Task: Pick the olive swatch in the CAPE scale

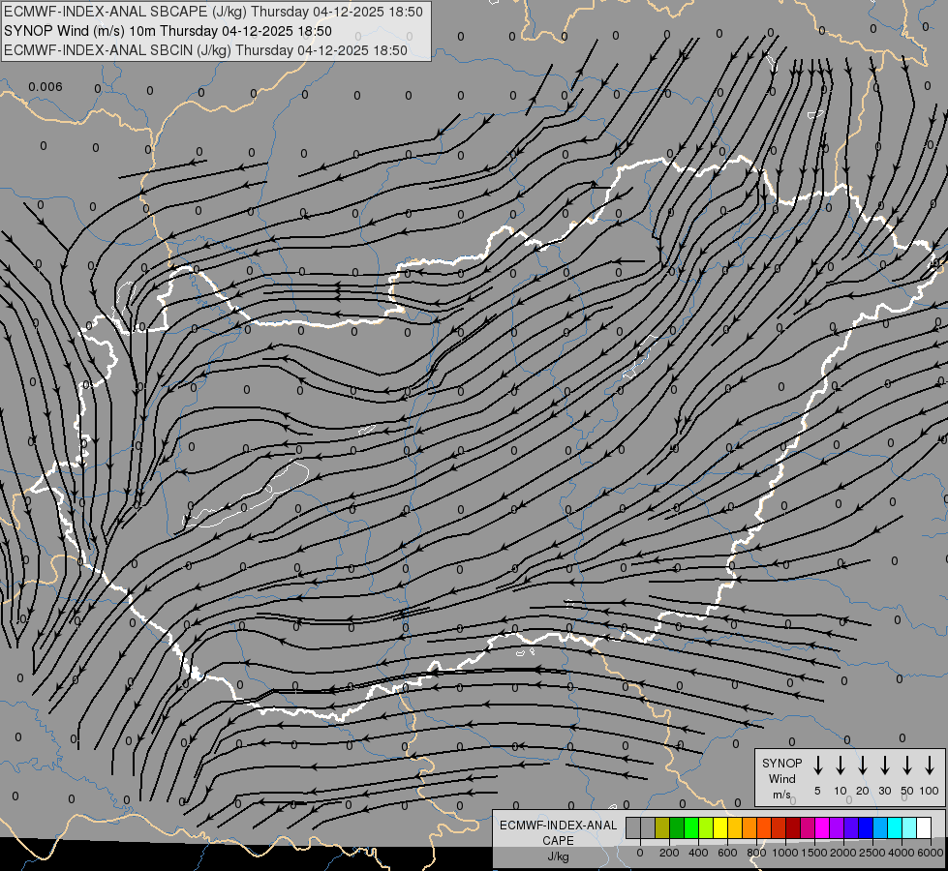Action: tap(662, 827)
